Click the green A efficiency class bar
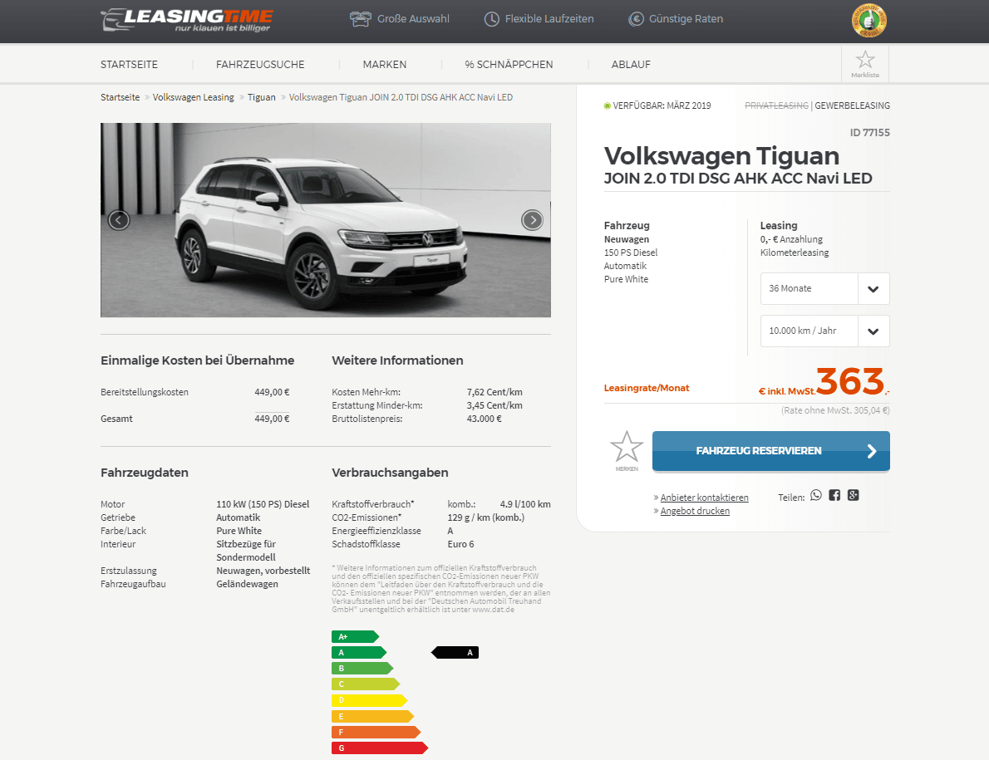 click(359, 653)
